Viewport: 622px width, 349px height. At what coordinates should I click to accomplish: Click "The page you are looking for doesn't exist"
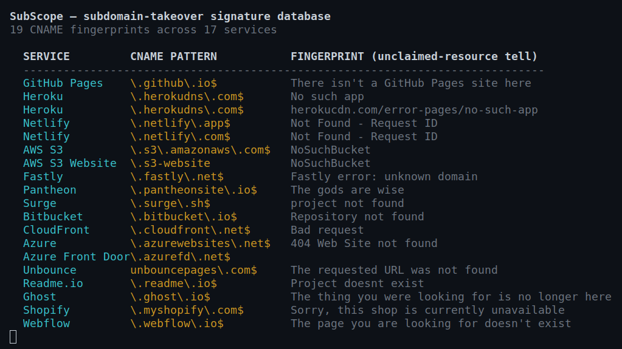[431, 324]
